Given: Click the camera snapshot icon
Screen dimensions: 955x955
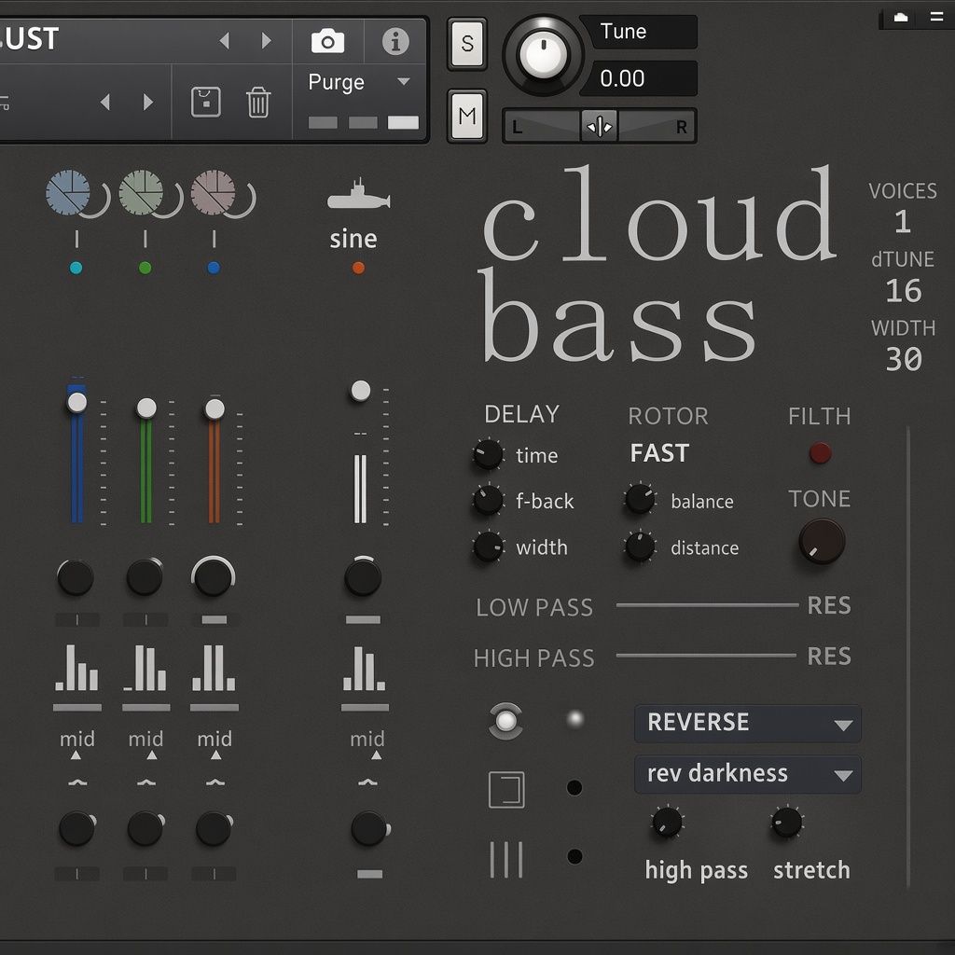Looking at the screenshot, I should coord(327,41).
